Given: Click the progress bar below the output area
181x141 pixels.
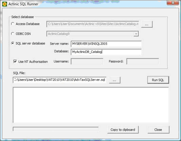Looking at the screenshot, I should (56, 129).
